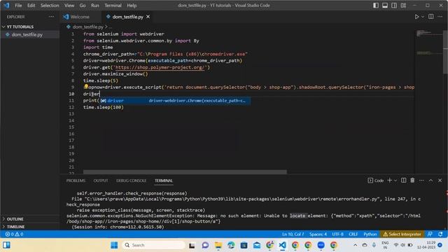Create a new terminal with plus icon
The width and height of the screenshot is (448, 252).
tap(389, 181)
